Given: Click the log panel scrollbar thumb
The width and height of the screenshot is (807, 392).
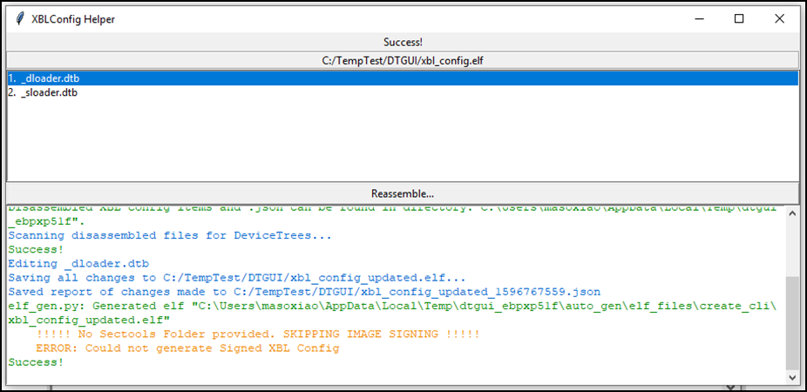Looking at the screenshot, I should (x=792, y=323).
